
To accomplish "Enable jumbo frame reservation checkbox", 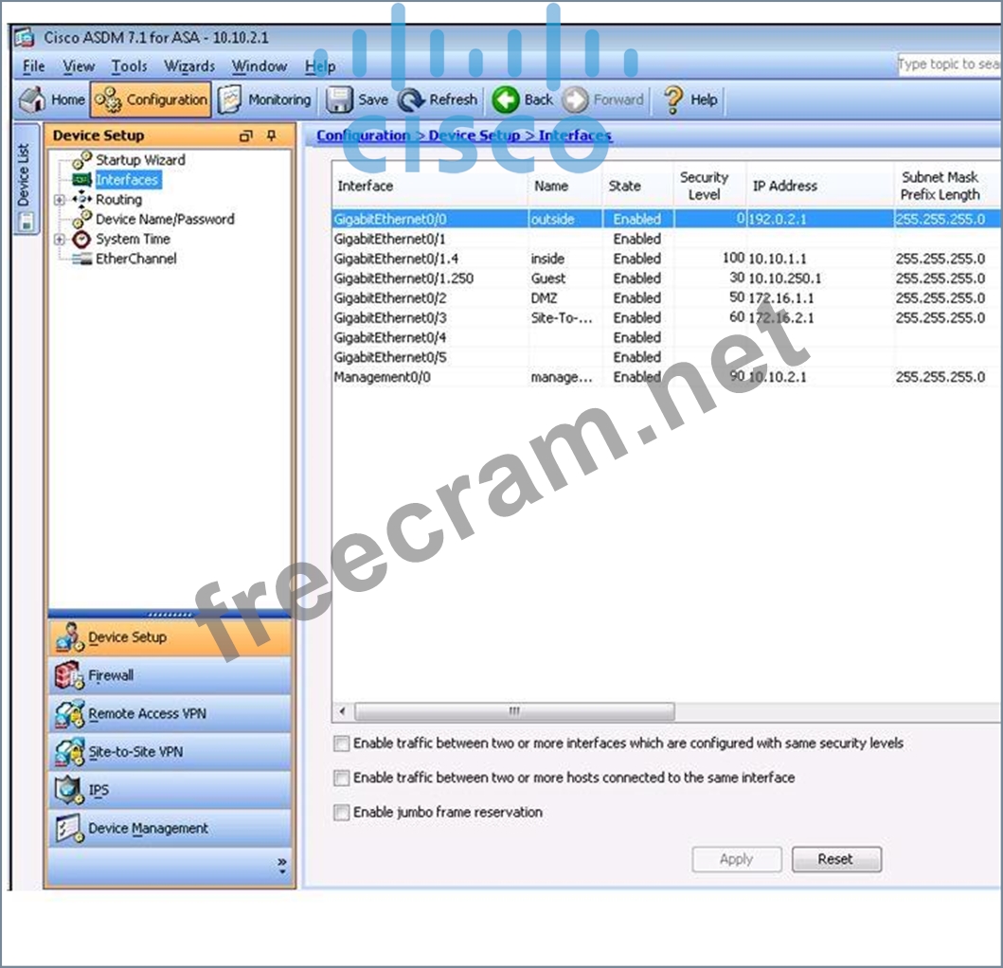I will (x=342, y=812).
